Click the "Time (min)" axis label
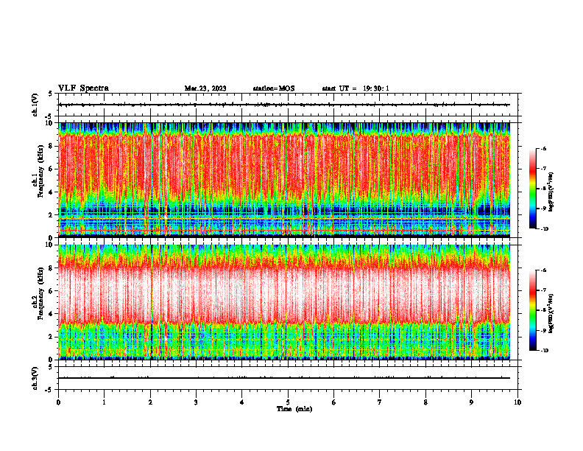This screenshot has height=451, width=583. [294, 409]
